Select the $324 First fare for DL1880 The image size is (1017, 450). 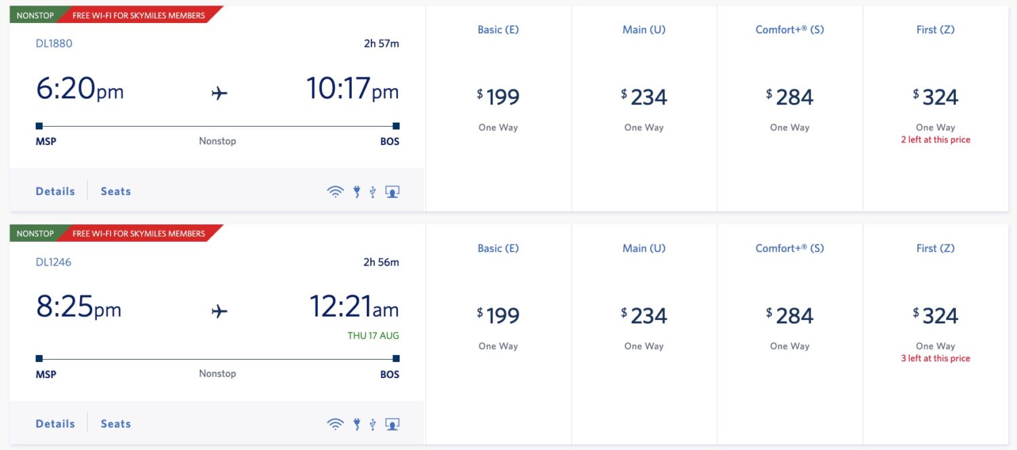click(936, 97)
